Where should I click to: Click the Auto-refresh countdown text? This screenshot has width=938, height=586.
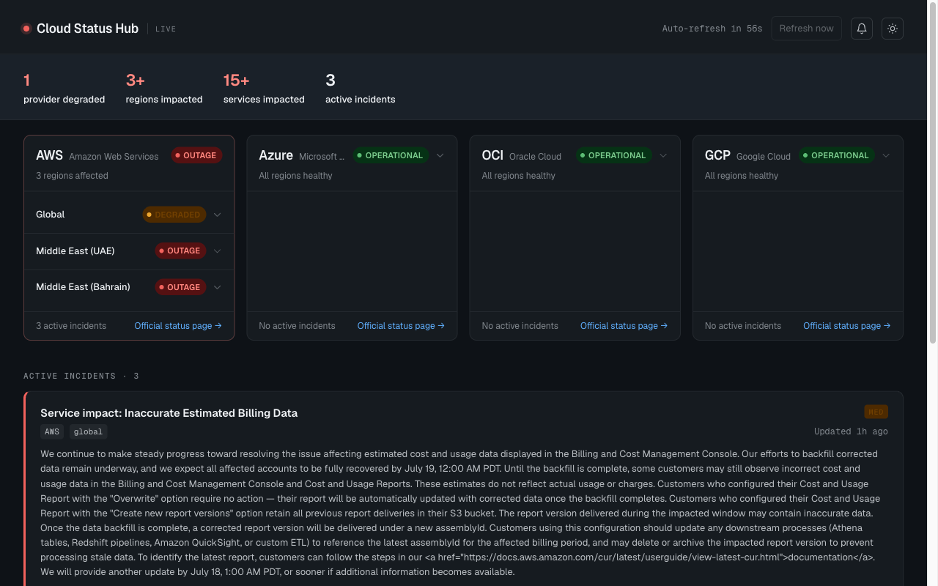click(x=712, y=29)
